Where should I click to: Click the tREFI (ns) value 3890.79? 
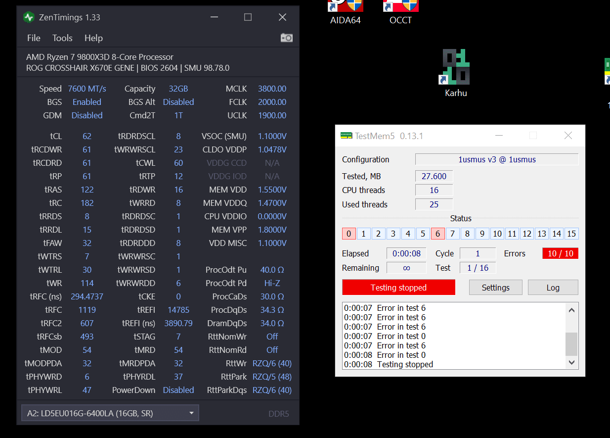(178, 323)
